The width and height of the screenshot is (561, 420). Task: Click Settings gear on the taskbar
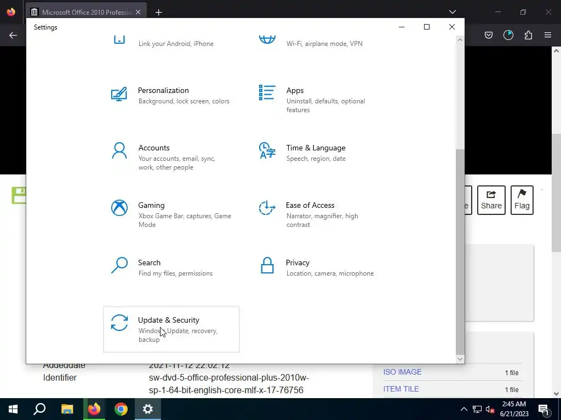(148, 409)
